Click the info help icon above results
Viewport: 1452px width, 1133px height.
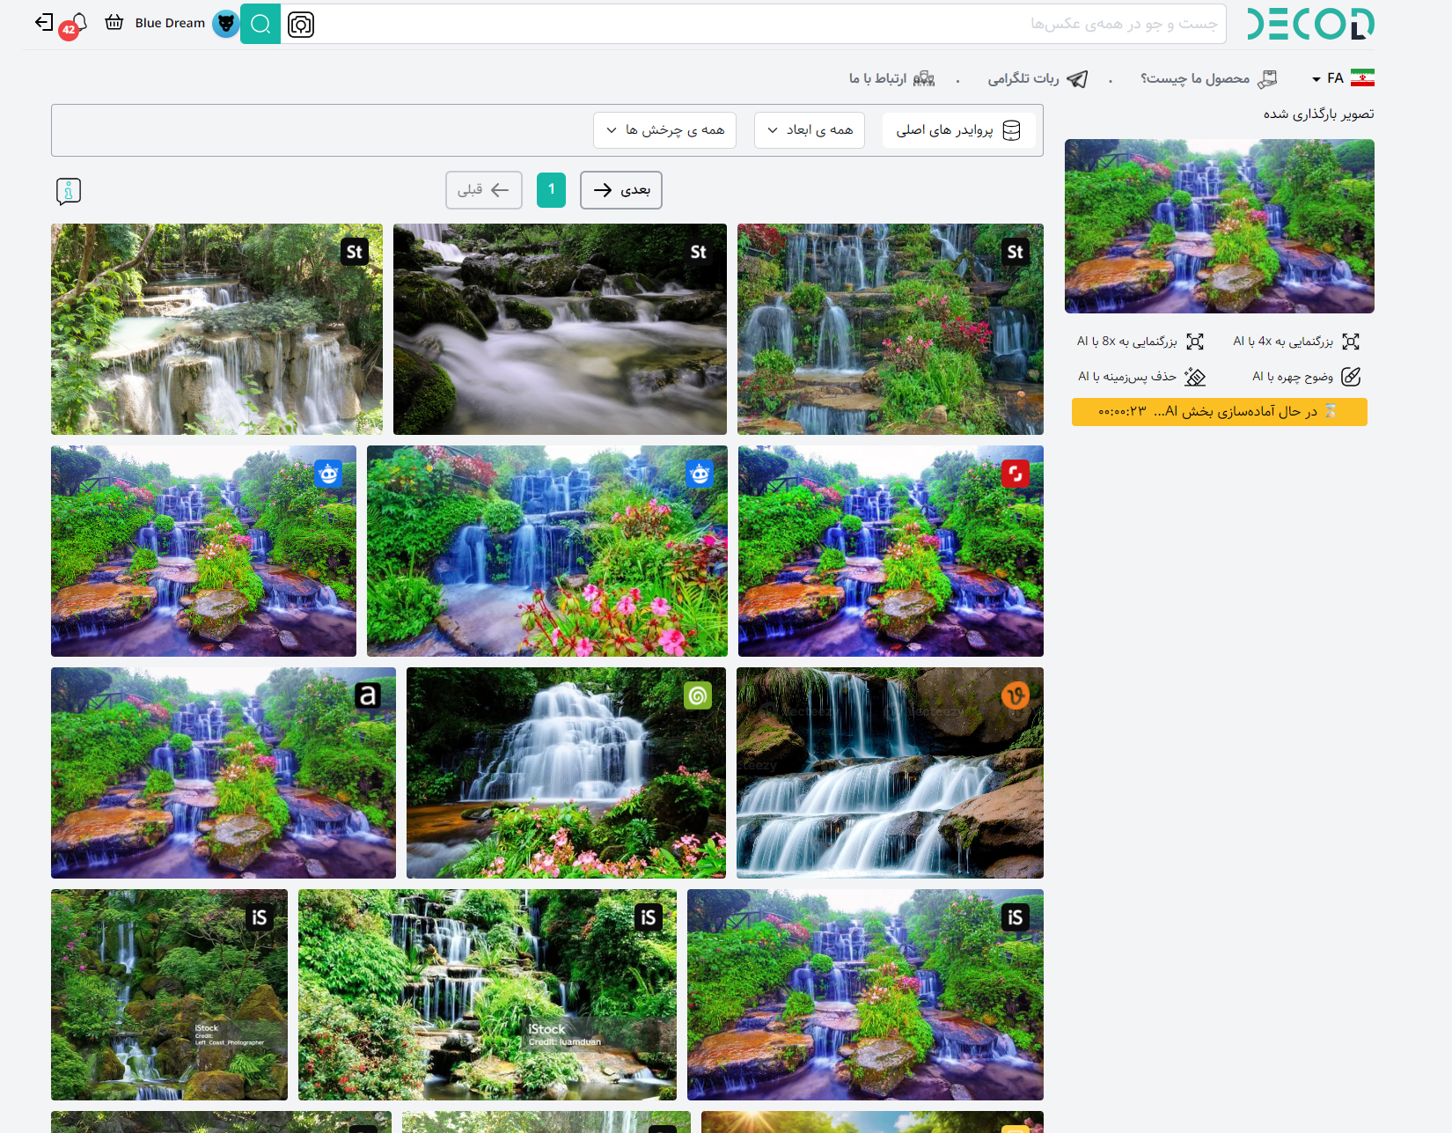(69, 191)
